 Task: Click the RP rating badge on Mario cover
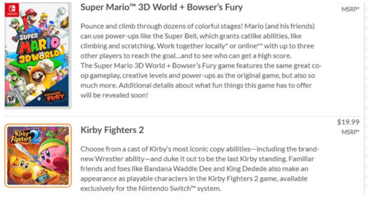11,98
